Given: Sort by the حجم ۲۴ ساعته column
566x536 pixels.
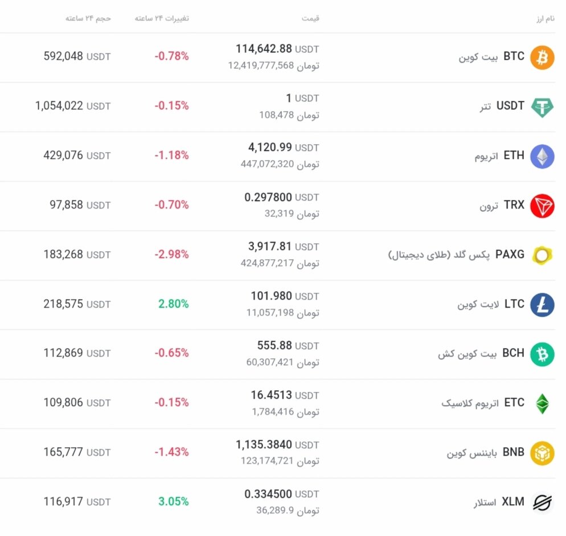Looking at the screenshot, I should coord(88,18).
